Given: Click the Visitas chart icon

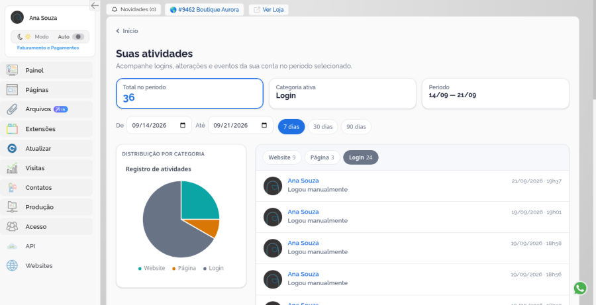Looking at the screenshot, I should [12, 168].
